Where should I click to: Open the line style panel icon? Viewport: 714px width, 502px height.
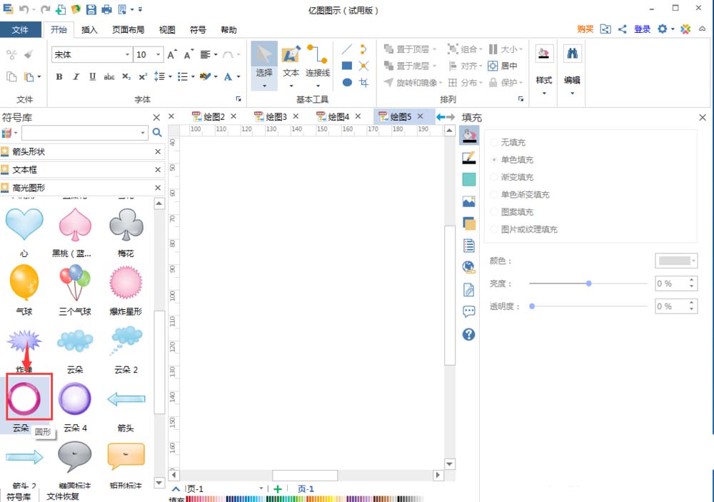pos(468,158)
